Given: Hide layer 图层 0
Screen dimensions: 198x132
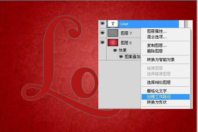Looking at the screenshot, I should click(102, 43).
